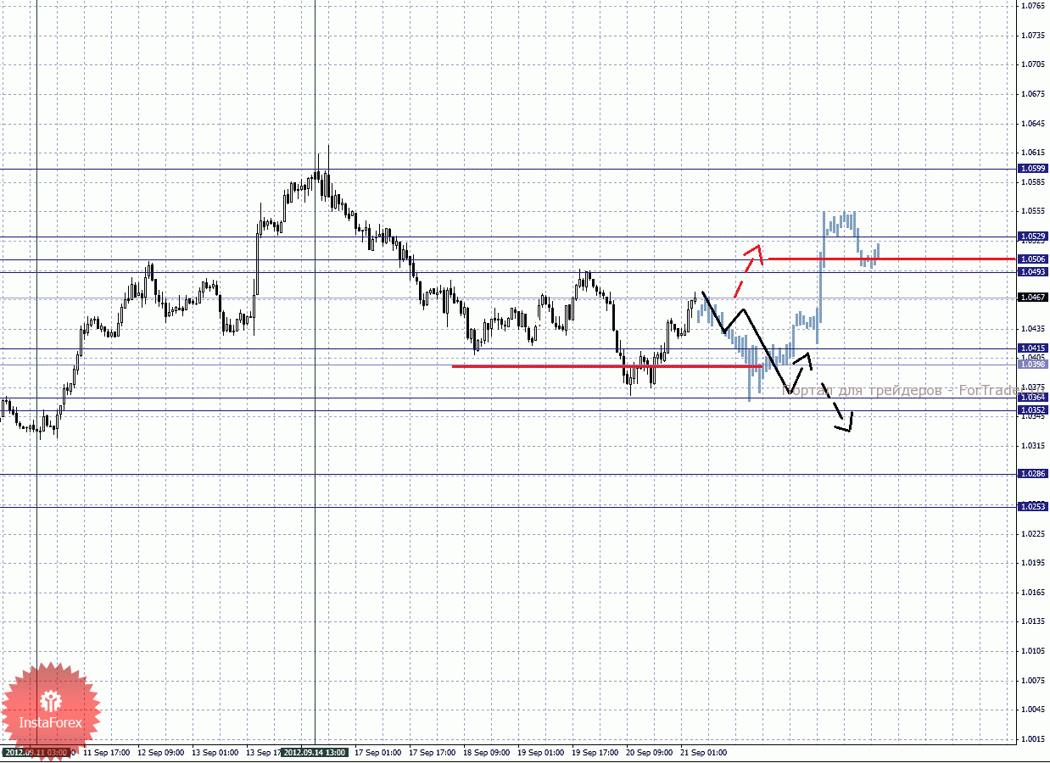Image resolution: width=1050 pixels, height=763 pixels.
Task: Click the 1.0398 highlighted price label
Action: click(x=1032, y=364)
